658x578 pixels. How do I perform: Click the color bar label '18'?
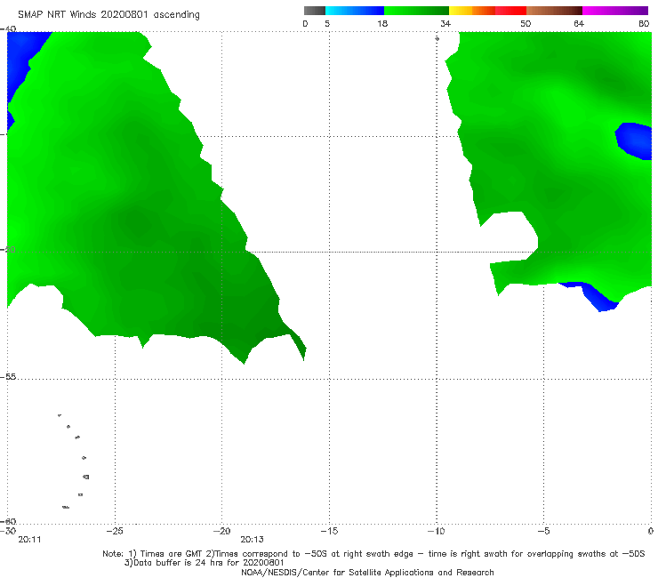click(382, 24)
